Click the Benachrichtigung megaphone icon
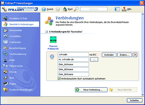Screen dimensions: 145x105 (x=6, y=48)
